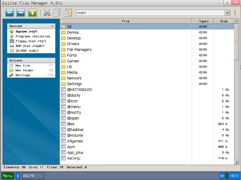Open the Menu button on the taskbar

tap(7, 175)
